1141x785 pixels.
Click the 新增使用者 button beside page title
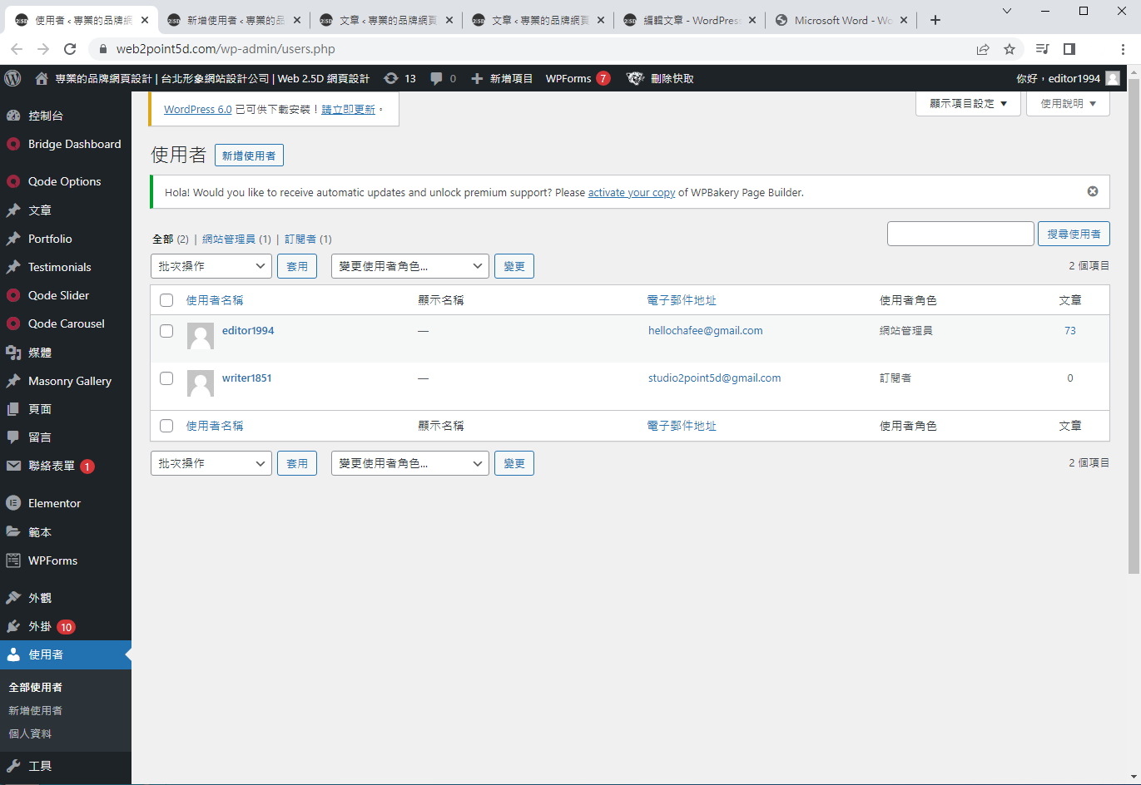pos(249,156)
